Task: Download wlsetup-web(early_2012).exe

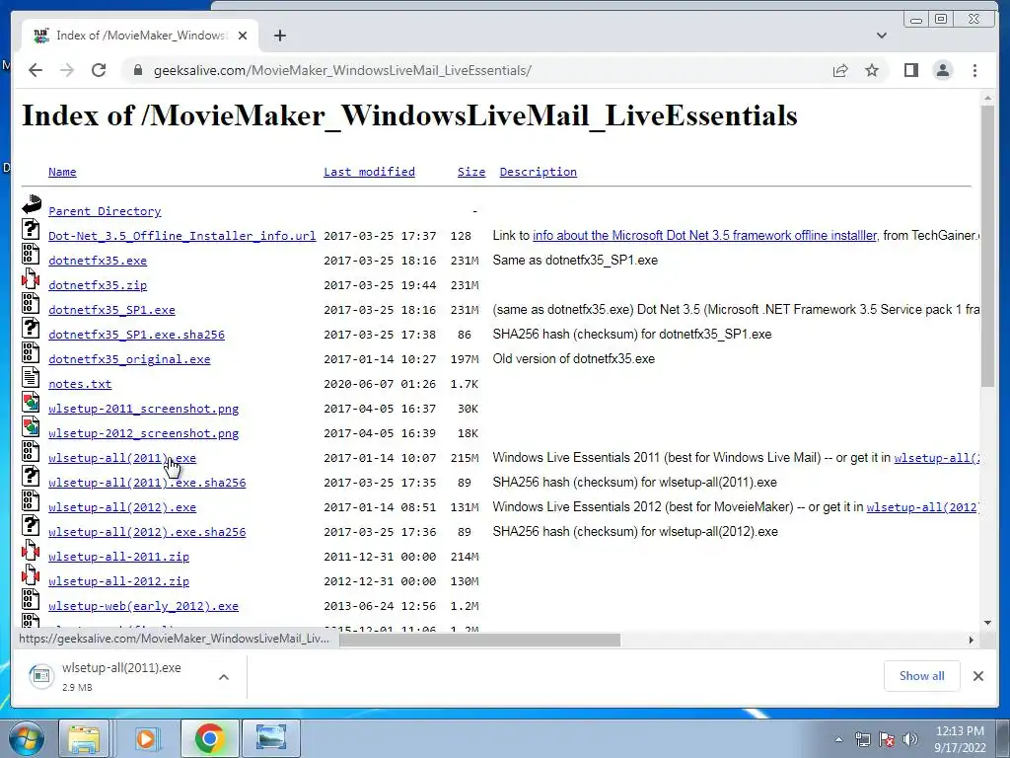Action: (x=144, y=606)
